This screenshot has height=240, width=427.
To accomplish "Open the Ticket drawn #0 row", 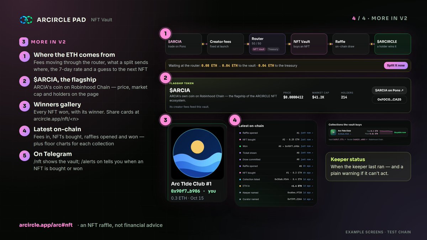I will [x=276, y=153].
